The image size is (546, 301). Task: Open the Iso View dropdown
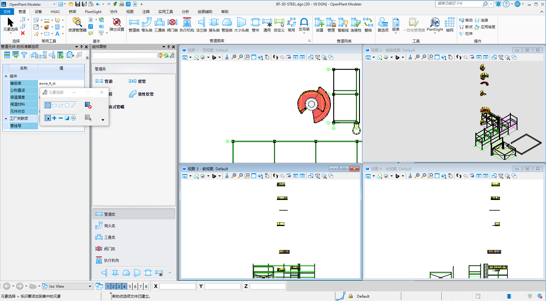[x=90, y=286]
